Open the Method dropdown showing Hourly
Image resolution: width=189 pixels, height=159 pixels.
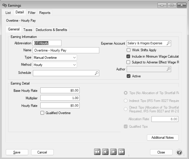(x=74, y=65)
